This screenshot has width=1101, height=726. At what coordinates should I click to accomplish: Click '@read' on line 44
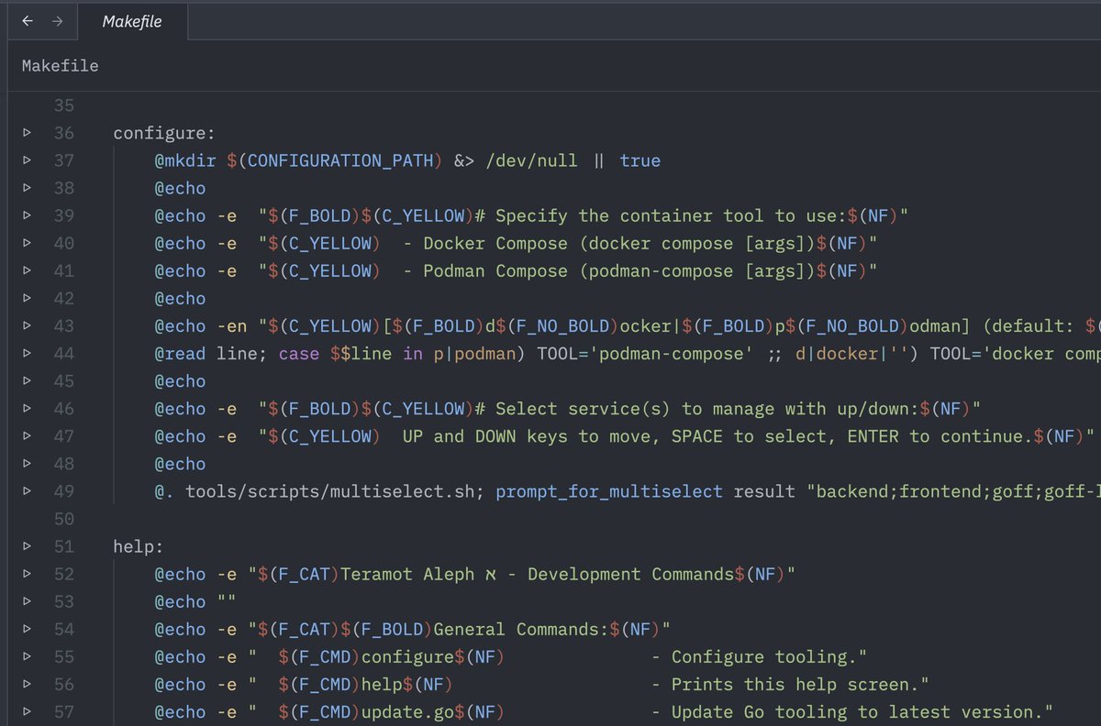[x=180, y=353]
